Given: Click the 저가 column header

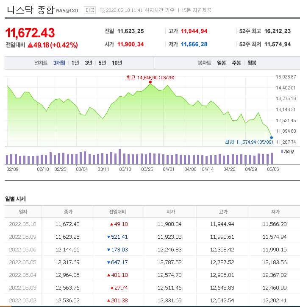Looking at the screenshot, I should click(x=275, y=212).
